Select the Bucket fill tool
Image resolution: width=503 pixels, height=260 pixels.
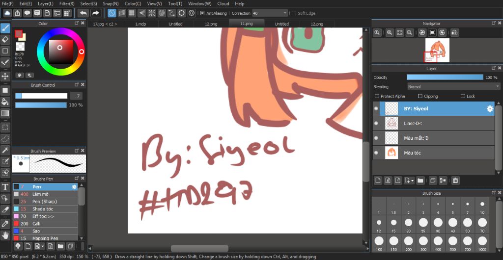click(x=5, y=102)
